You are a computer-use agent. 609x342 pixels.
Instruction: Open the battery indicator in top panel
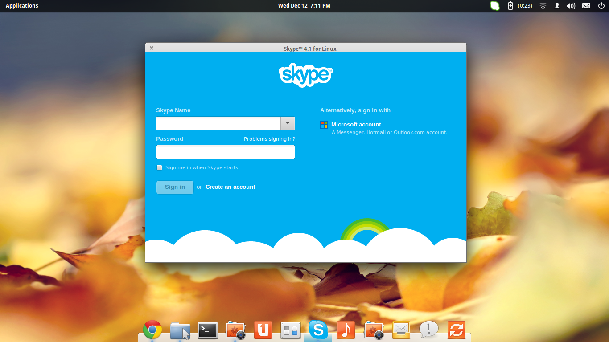[x=510, y=6]
